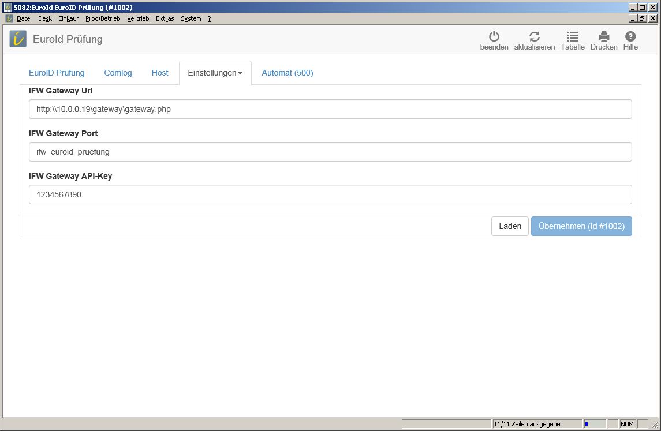Go to the Automat (500) tab
The width and height of the screenshot is (661, 431).
click(x=287, y=73)
